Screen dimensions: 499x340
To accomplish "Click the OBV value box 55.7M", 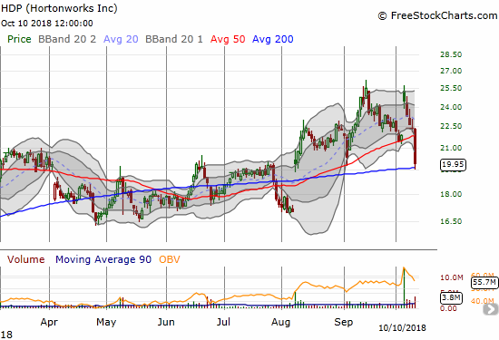I will pos(484,282).
